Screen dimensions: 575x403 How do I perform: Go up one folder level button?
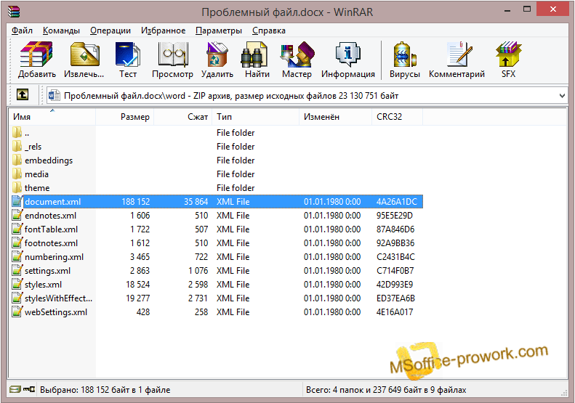(23, 95)
